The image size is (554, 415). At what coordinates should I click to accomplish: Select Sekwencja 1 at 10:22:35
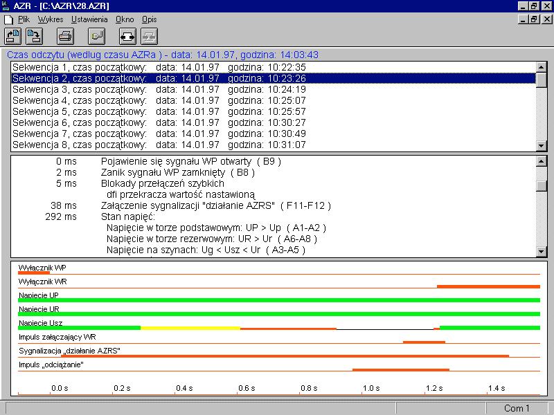(x=274, y=67)
